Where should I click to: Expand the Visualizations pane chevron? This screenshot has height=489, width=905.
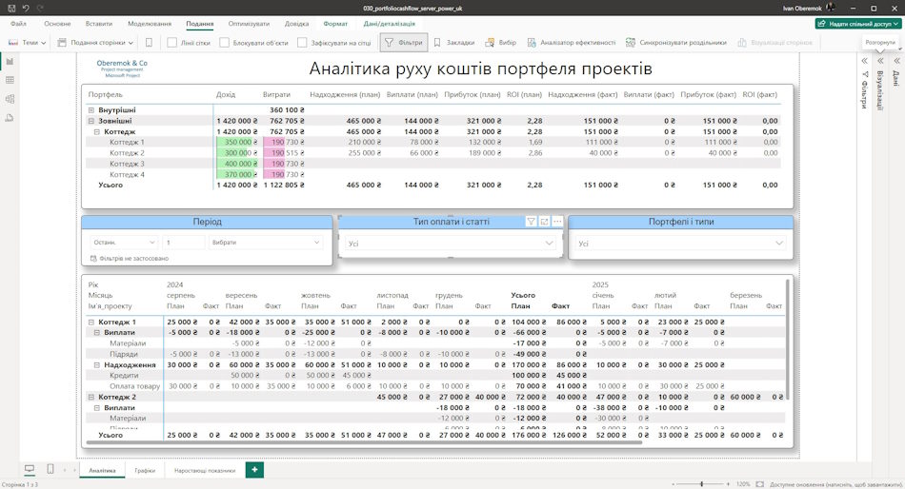(880, 61)
